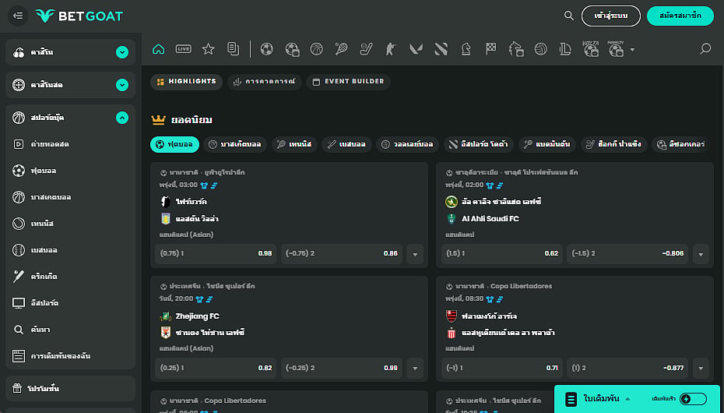Switch to EVENT BUILDER tab
Screen dimensions: 724x413
(348, 82)
